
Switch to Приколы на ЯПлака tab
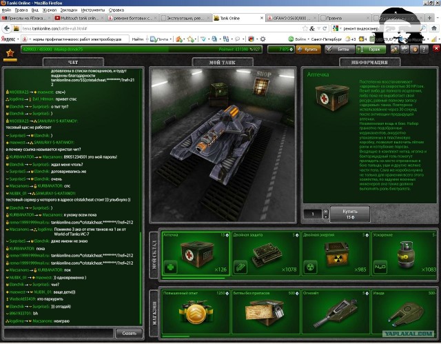26,18
